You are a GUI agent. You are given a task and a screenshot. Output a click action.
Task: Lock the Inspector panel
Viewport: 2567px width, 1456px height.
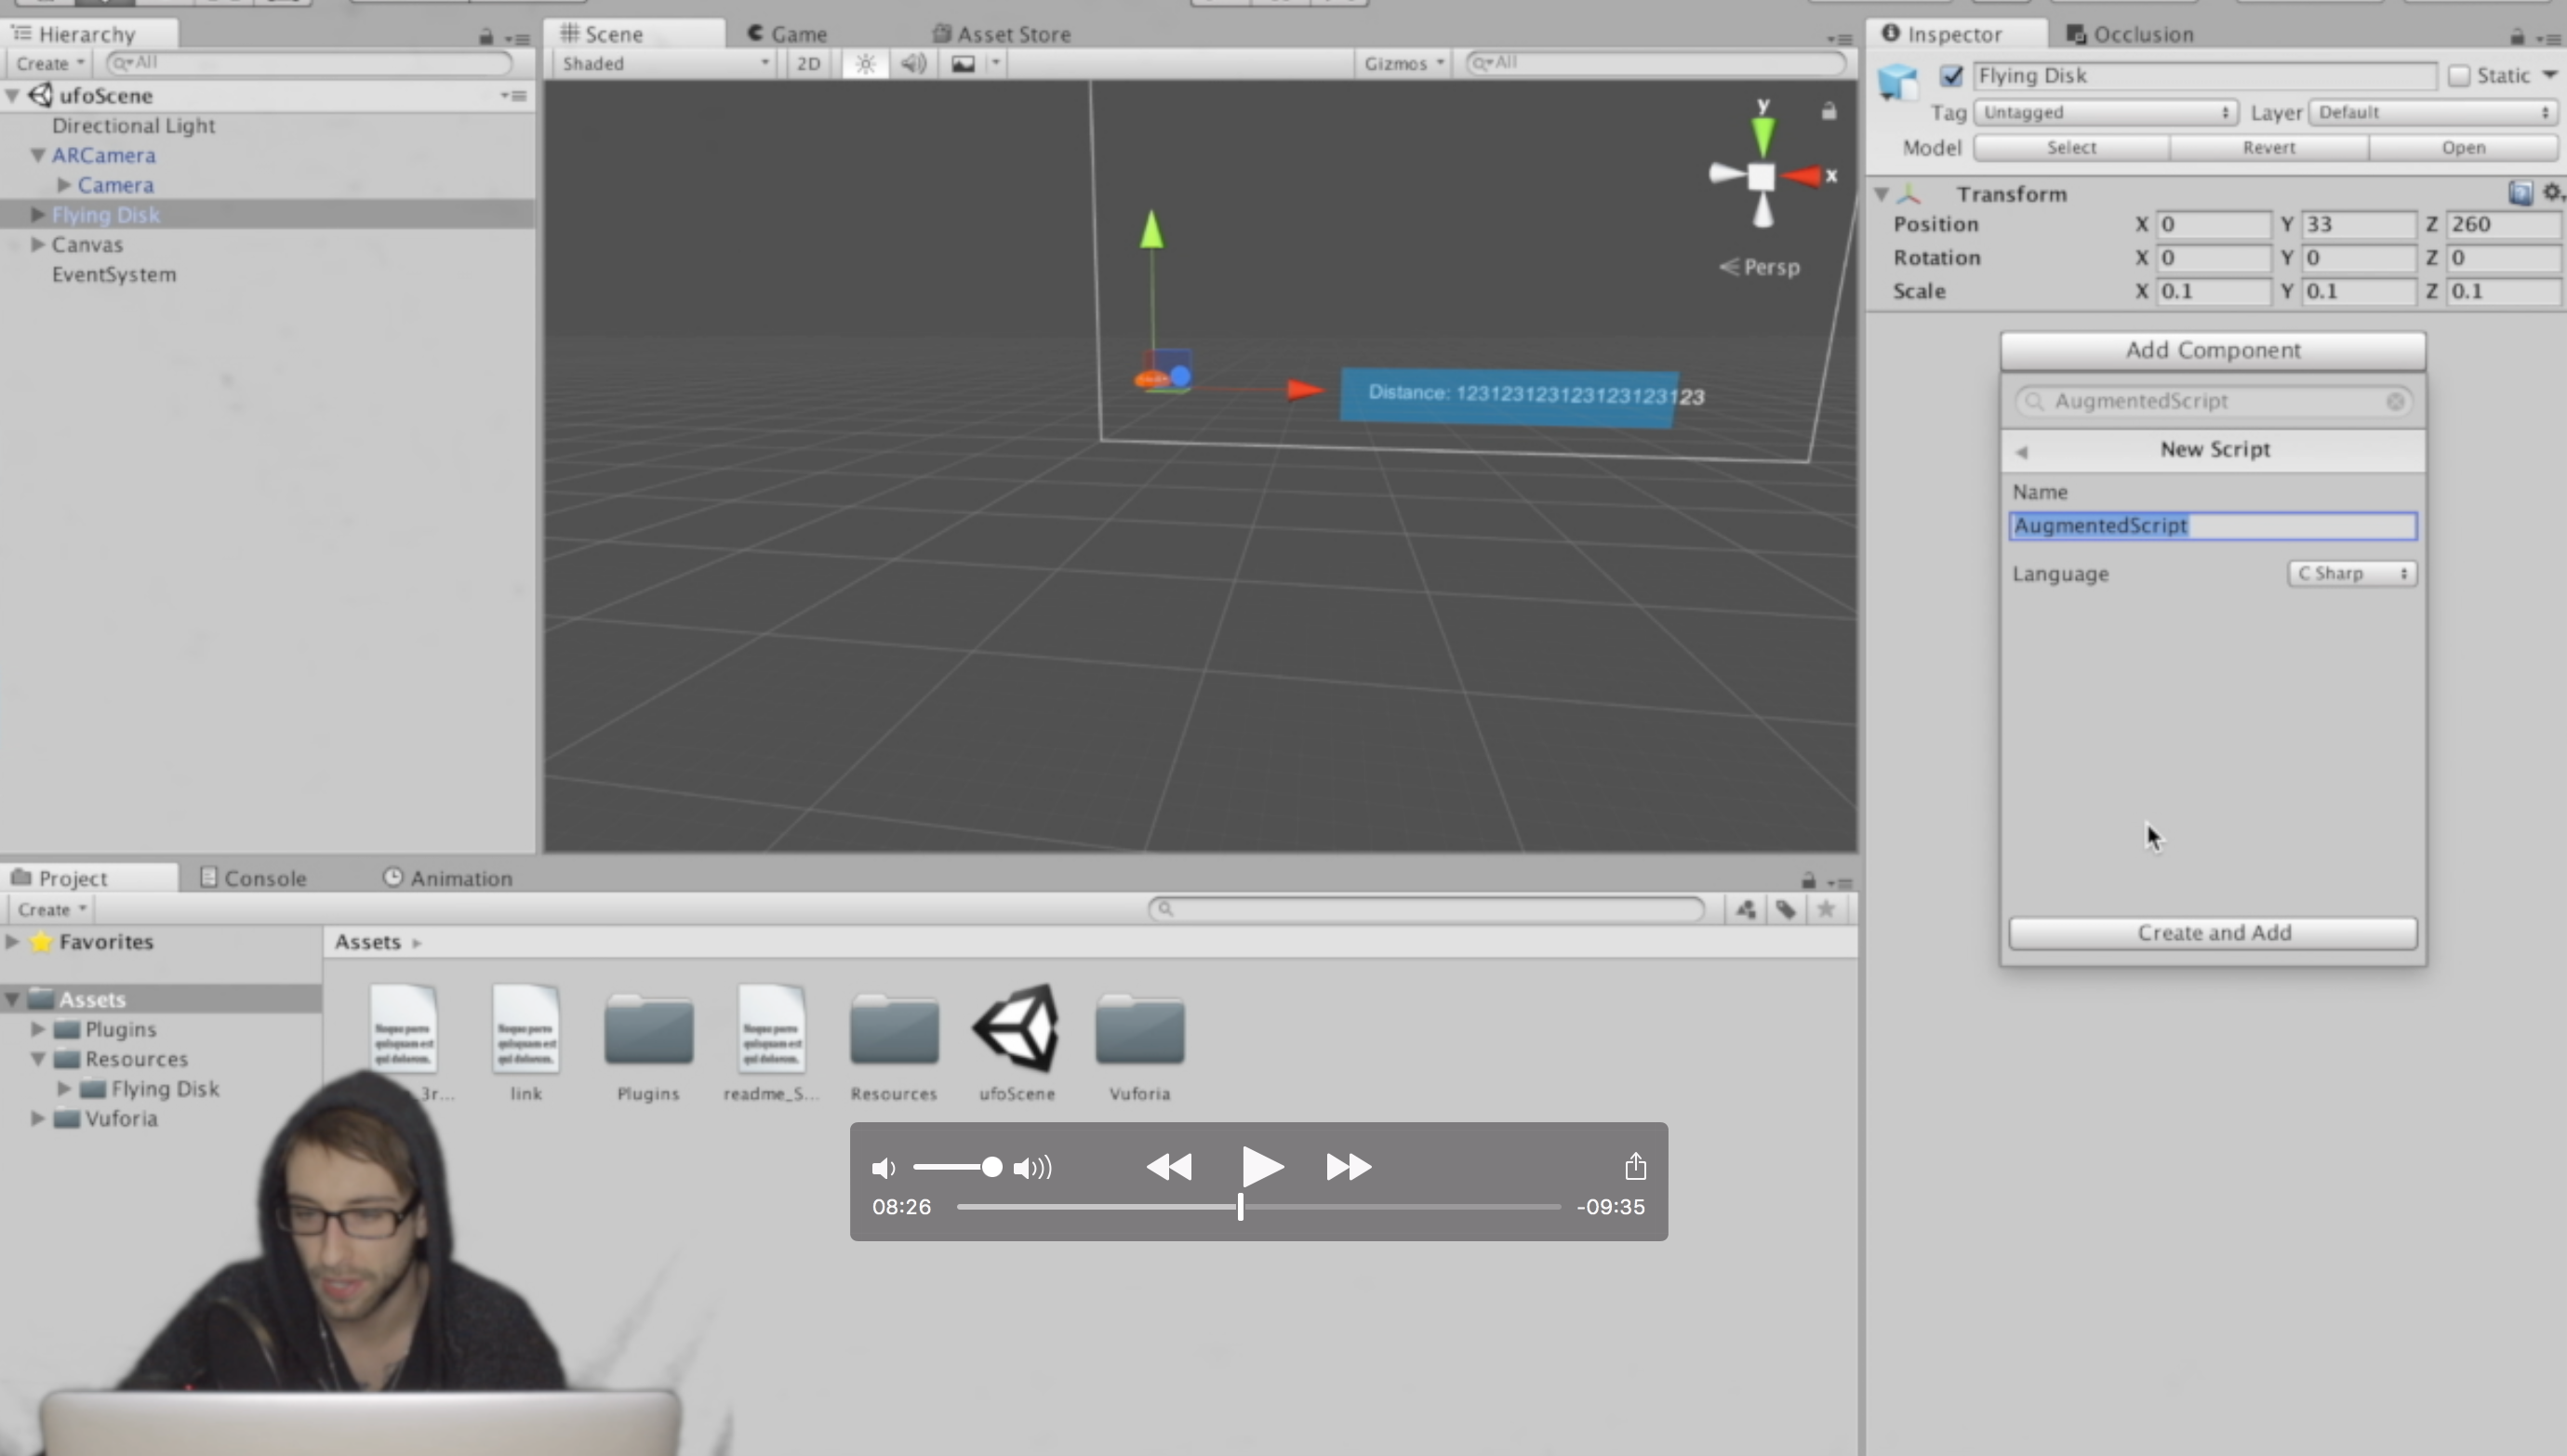2517,37
